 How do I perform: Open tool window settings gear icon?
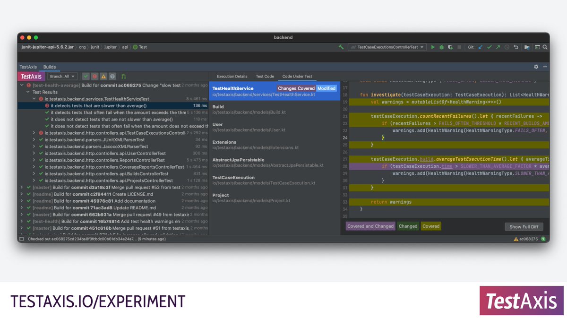pos(536,67)
